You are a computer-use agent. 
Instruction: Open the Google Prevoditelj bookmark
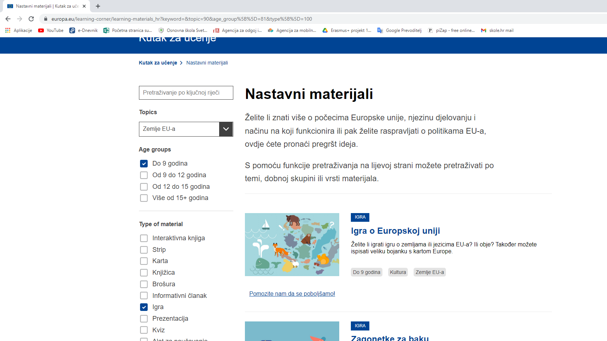click(x=399, y=30)
